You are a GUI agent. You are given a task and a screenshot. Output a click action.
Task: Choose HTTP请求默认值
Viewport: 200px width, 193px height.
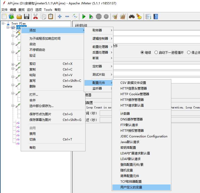pyautogui.click(x=141, y=105)
